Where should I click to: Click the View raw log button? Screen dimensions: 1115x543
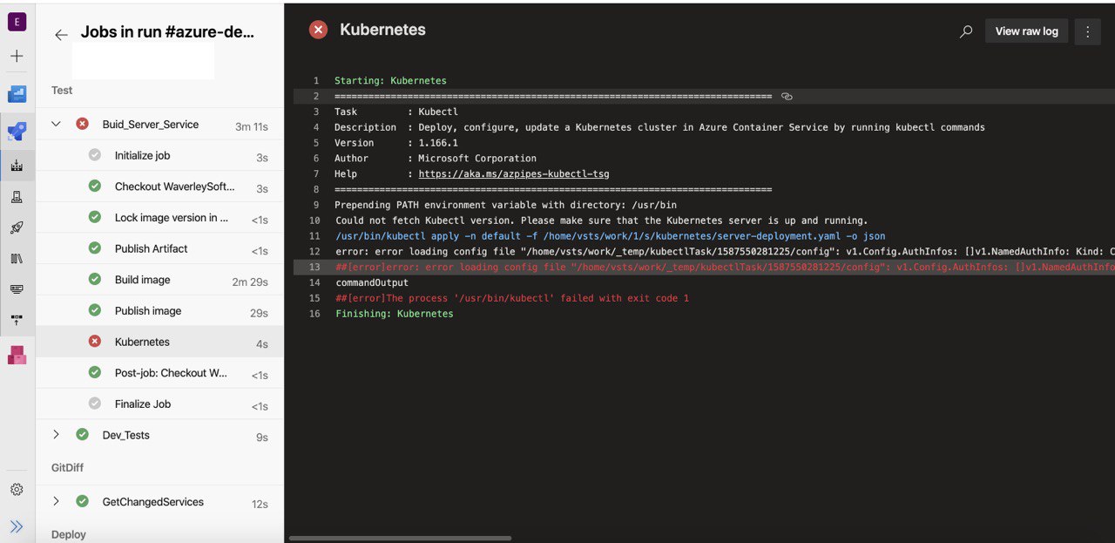tap(1026, 31)
